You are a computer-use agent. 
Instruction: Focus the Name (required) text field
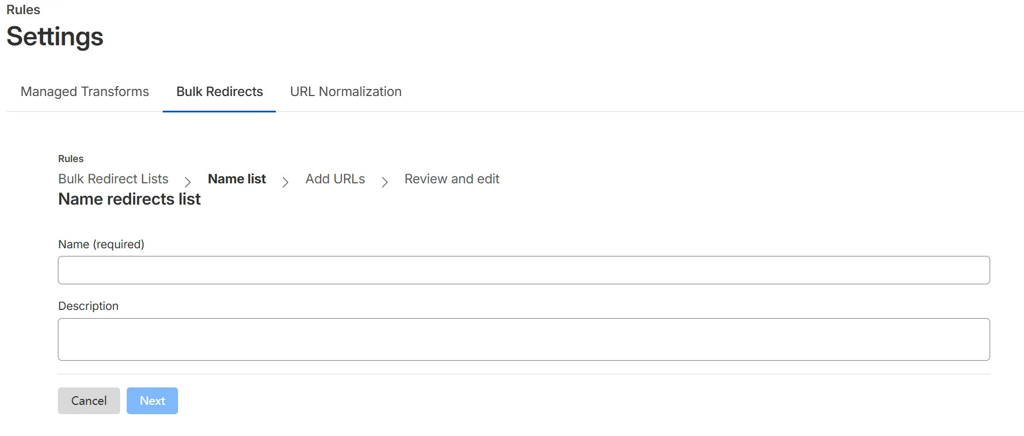pyautogui.click(x=523, y=270)
